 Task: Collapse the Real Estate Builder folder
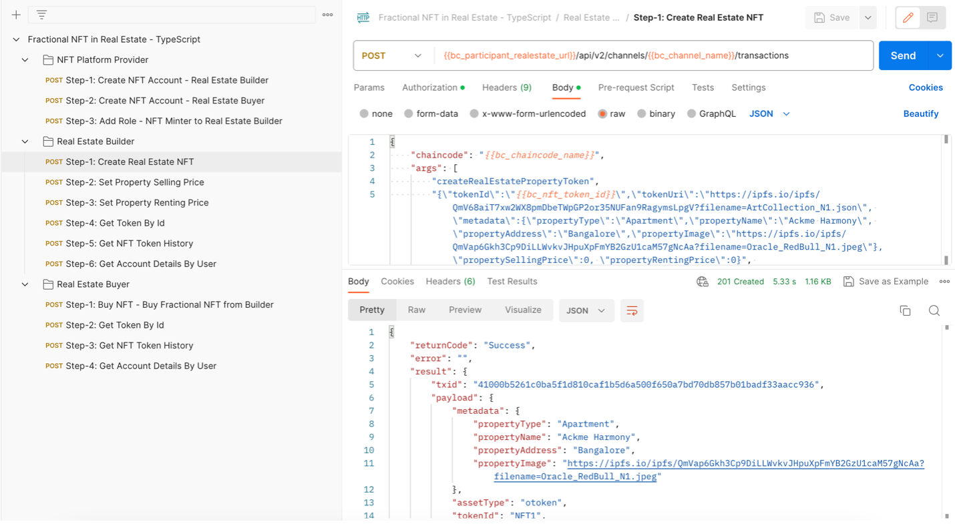coord(25,142)
